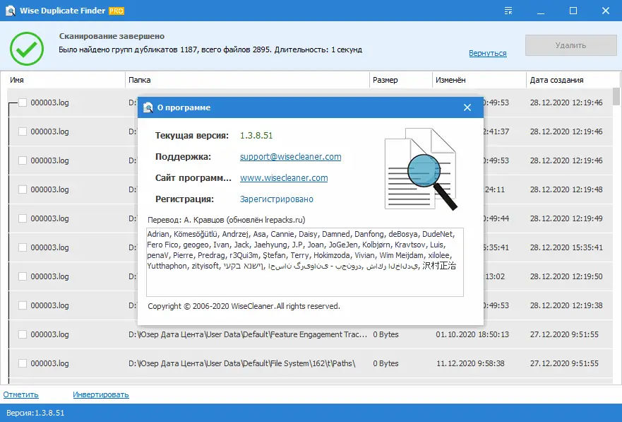622x422 pixels.
Task: Check the file row created 28.12.2020 12:19:48
Action: [23, 189]
